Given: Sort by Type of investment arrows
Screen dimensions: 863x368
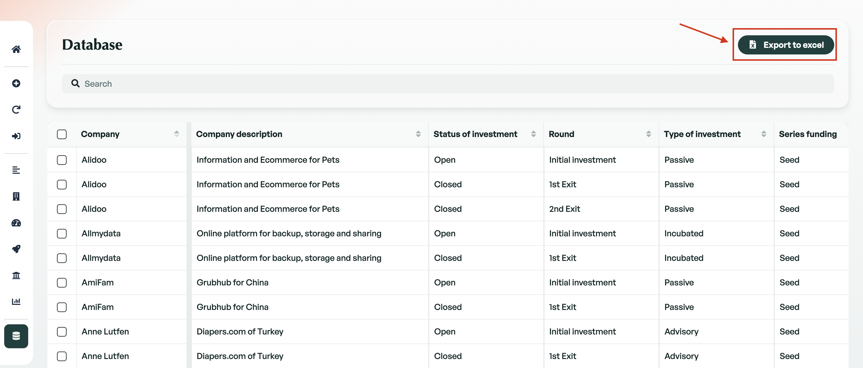Looking at the screenshot, I should click(763, 134).
